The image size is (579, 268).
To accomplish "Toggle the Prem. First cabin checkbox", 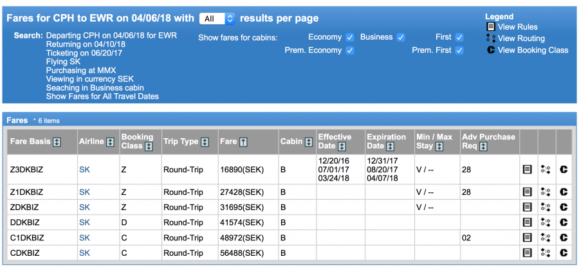I will 459,50.
